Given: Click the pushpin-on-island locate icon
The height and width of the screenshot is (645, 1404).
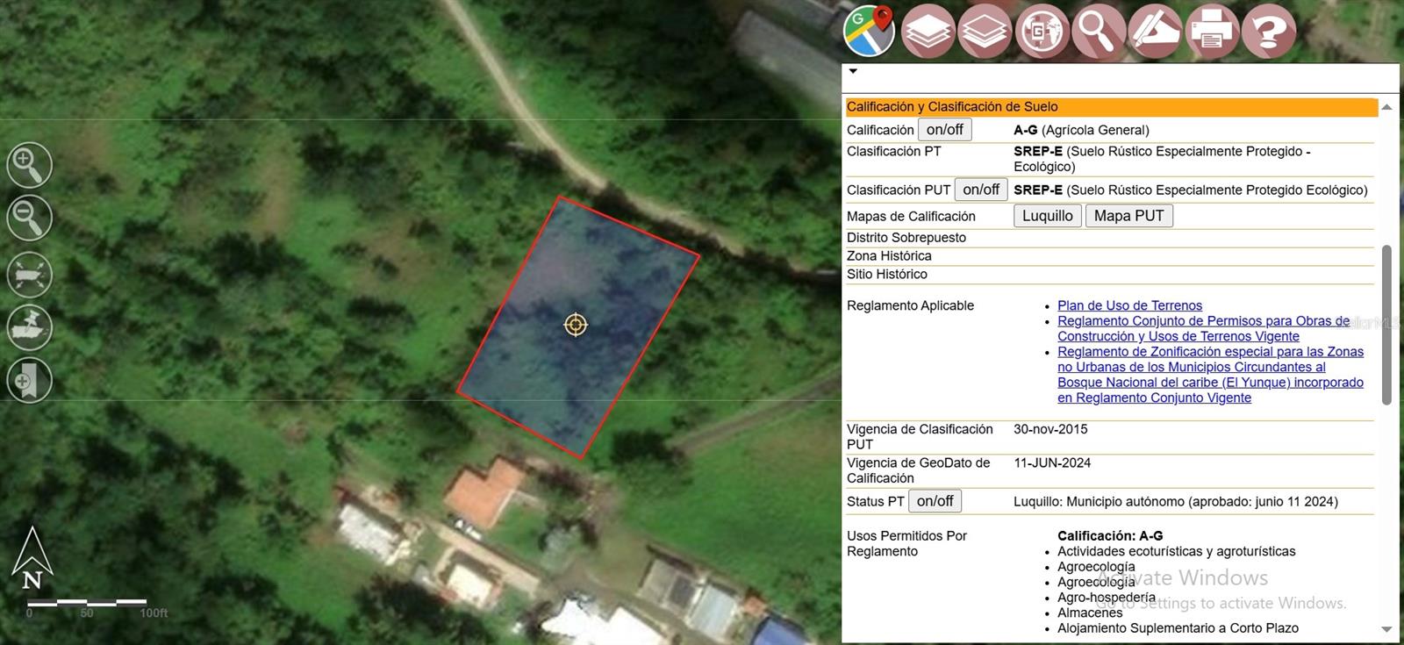Looking at the screenshot, I should point(30,327).
